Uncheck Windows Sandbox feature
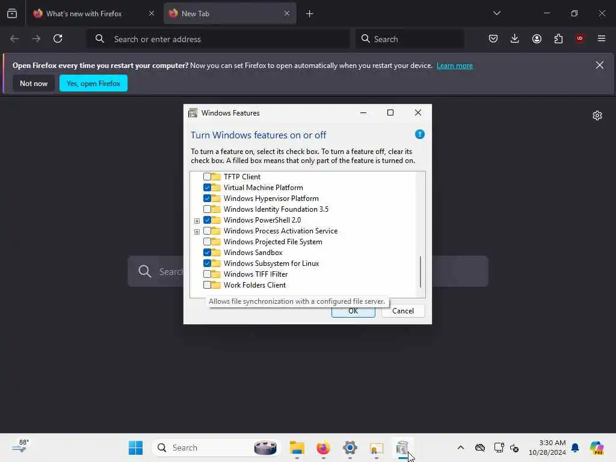616x462 pixels. point(207,252)
